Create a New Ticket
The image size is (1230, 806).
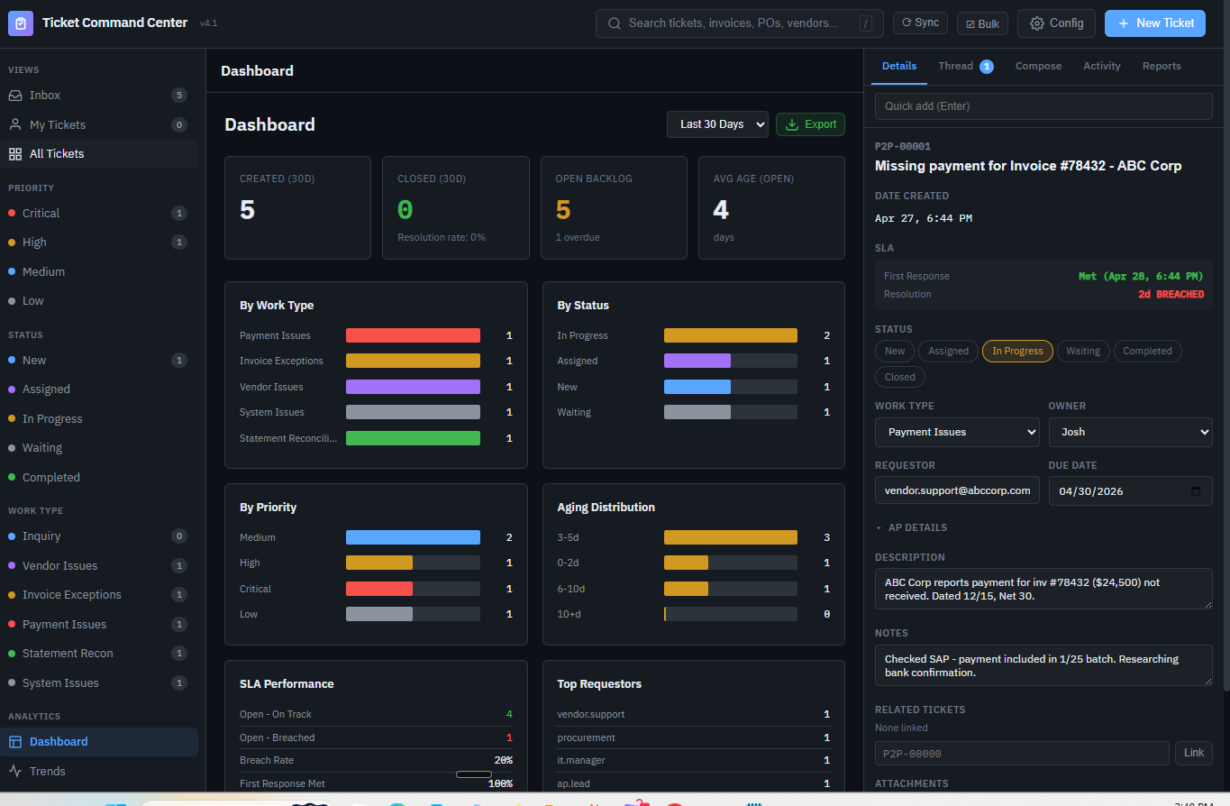point(1155,23)
